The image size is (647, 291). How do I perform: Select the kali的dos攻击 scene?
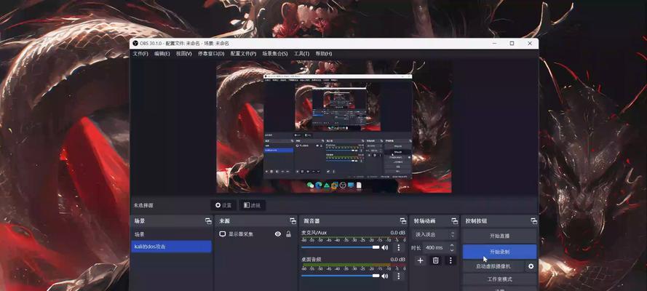coord(171,247)
